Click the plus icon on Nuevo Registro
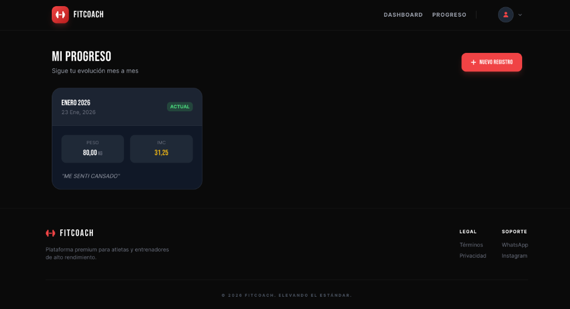The image size is (570, 309). (473, 62)
